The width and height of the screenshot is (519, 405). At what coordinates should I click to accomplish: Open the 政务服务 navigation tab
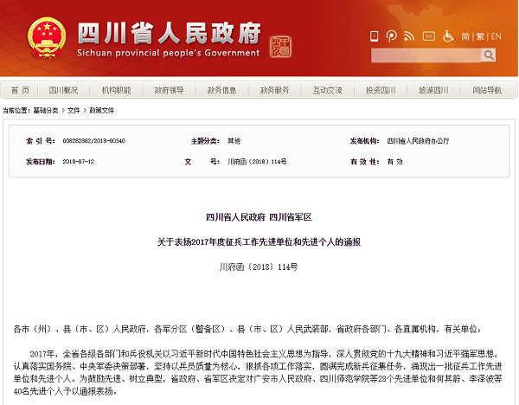[x=275, y=90]
